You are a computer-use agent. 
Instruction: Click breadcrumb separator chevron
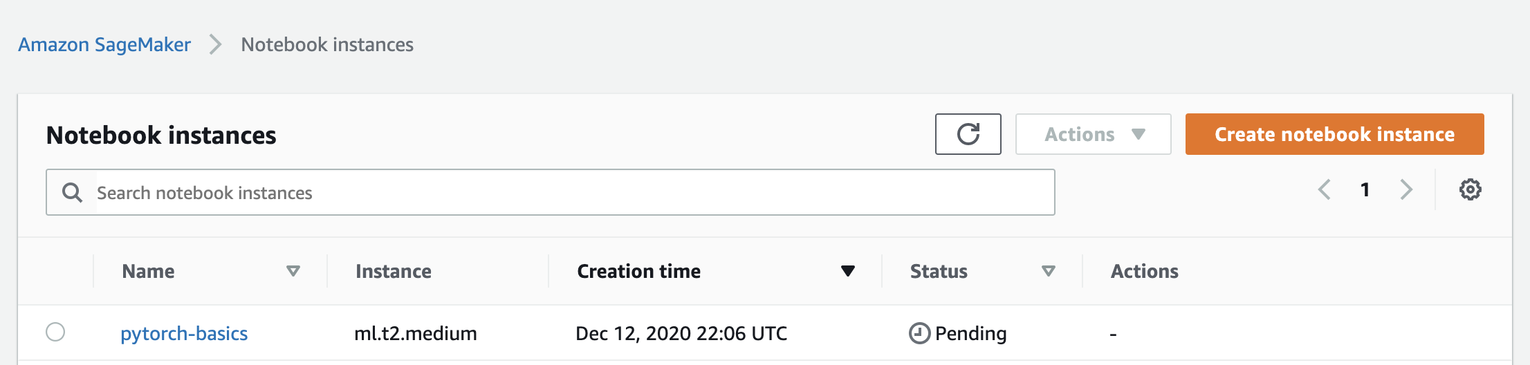tap(216, 45)
